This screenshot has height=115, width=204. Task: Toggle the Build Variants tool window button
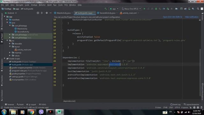2,65
